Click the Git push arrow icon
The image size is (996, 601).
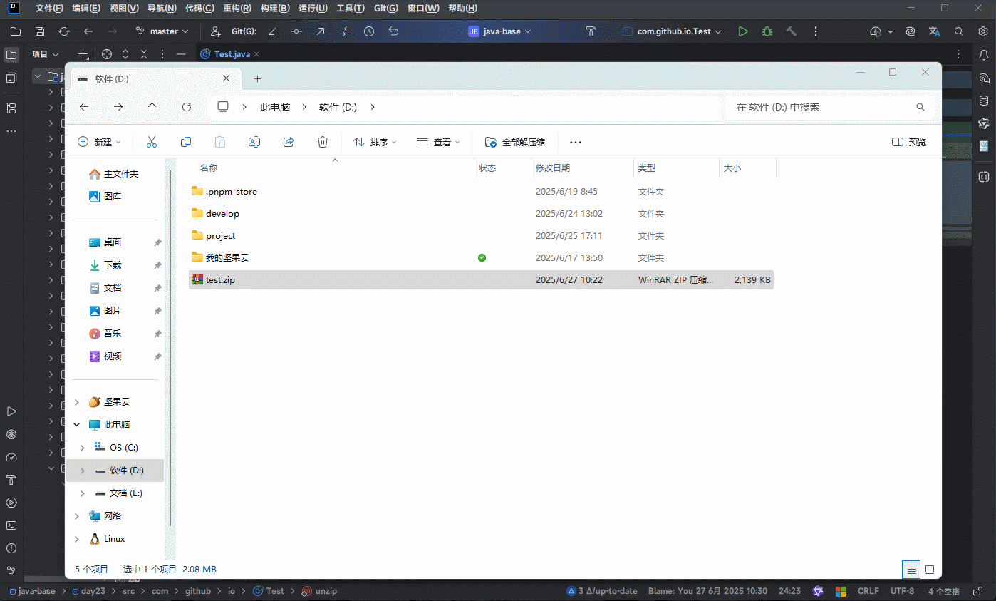click(321, 31)
